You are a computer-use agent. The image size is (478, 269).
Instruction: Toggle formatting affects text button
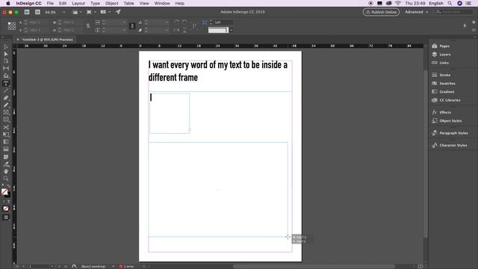click(x=8, y=202)
